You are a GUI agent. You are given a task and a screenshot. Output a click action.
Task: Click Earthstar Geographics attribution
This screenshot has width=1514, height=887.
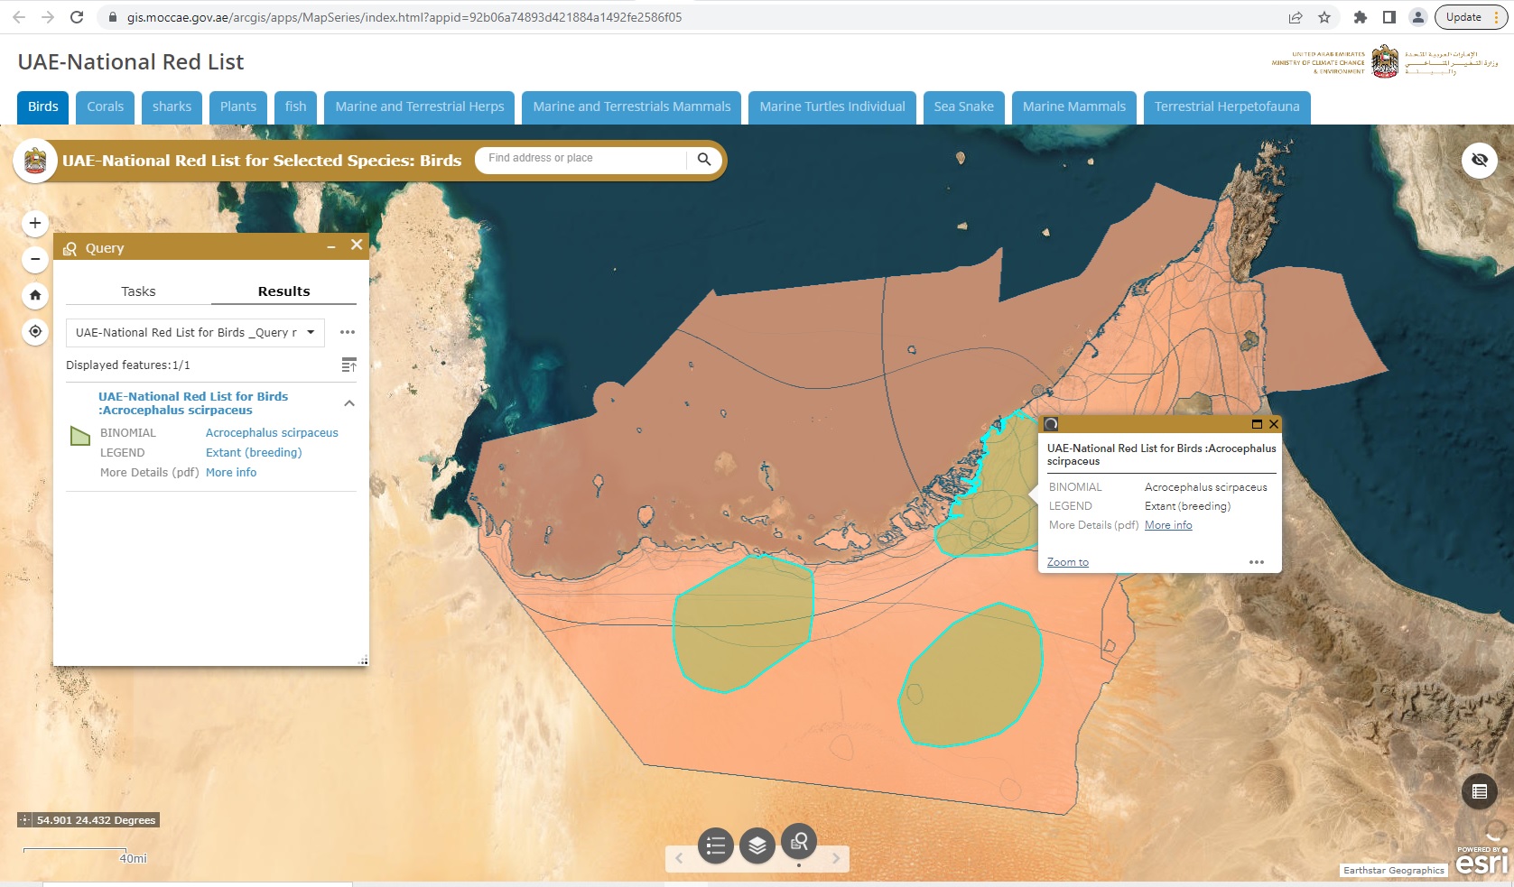tap(1394, 870)
